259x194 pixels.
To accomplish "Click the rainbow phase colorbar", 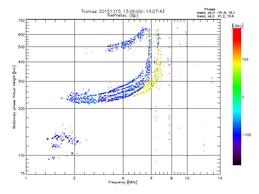I will point(237,96).
